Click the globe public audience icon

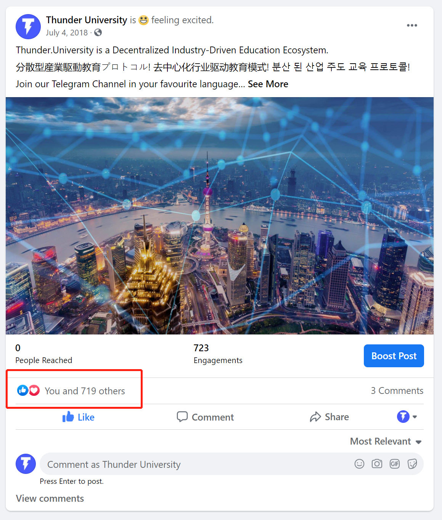pos(98,33)
